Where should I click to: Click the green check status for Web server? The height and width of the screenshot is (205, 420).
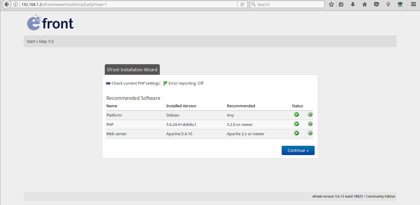[296, 133]
